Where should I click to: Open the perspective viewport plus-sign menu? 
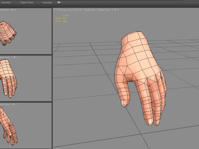coord(56,10)
